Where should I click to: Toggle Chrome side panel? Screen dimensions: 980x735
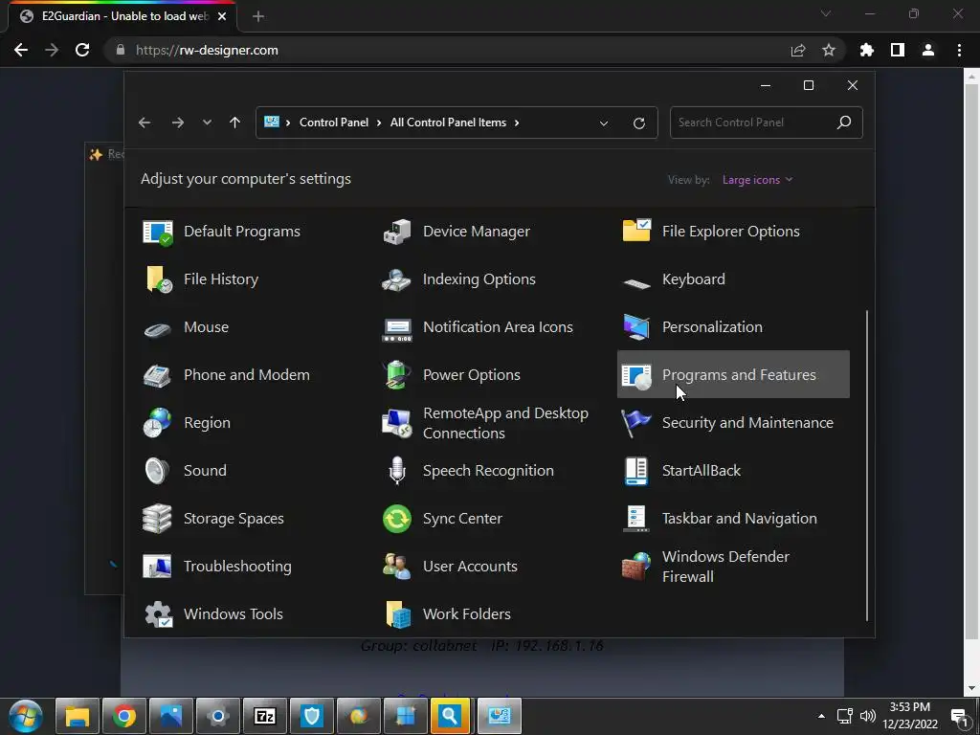tap(898, 50)
